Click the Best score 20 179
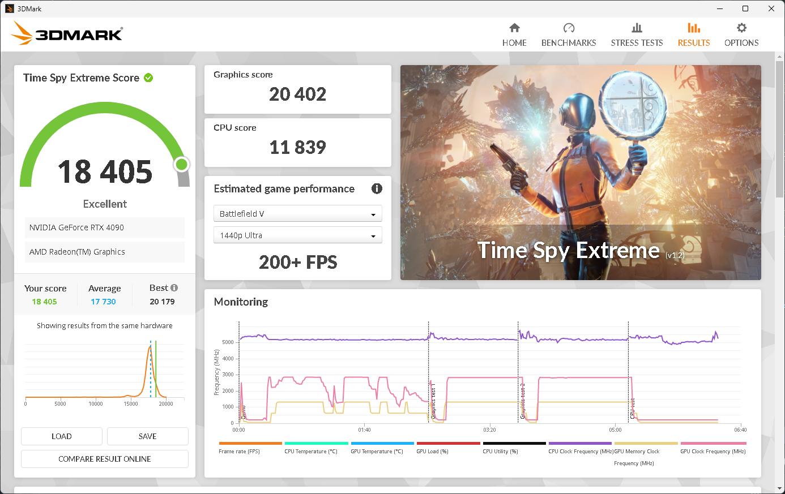Screen dimensions: 785x494 [162, 302]
